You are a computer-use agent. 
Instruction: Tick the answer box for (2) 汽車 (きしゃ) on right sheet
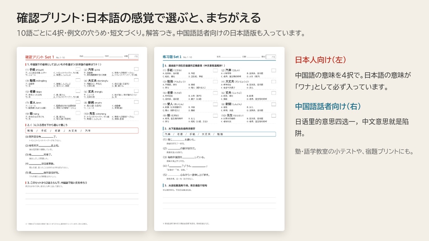(274, 70)
